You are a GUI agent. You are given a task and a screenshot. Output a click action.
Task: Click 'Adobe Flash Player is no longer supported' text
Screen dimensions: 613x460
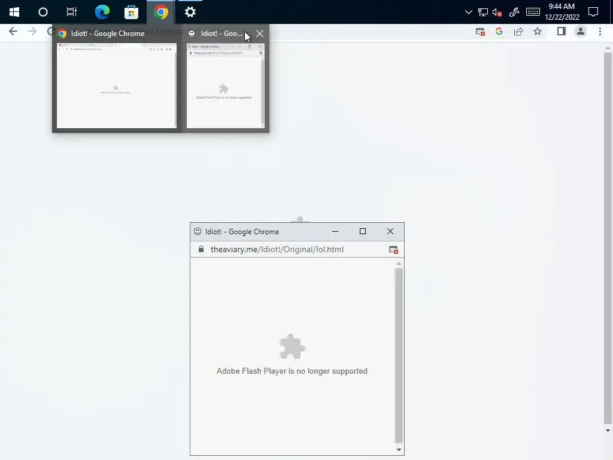292,371
